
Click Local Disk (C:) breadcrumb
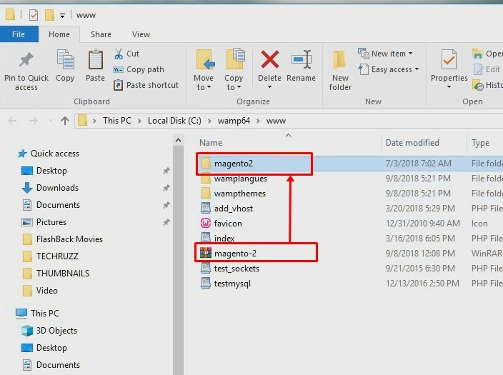tap(174, 121)
